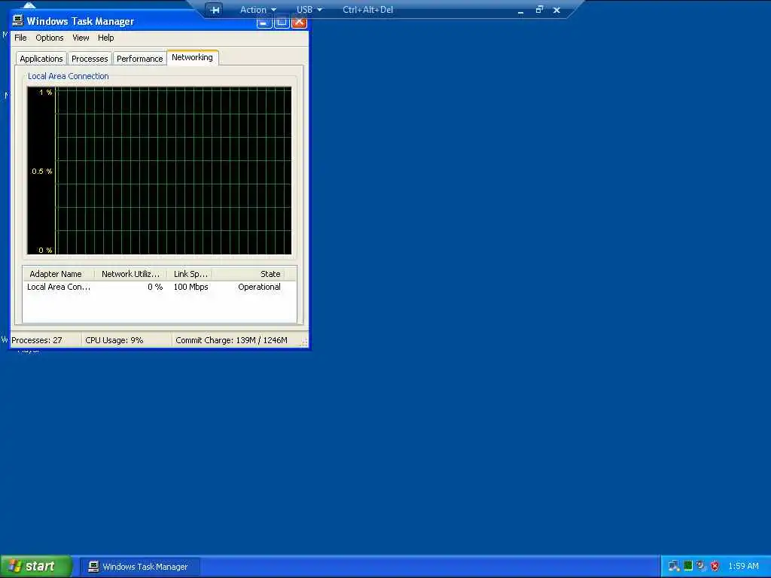The image size is (771, 578).
Task: Click the Task Manager title bar icon
Action: [18, 20]
